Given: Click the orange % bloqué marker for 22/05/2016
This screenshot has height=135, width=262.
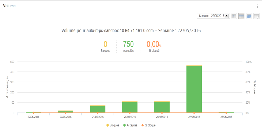Looking at the screenshot, I should (33, 113).
